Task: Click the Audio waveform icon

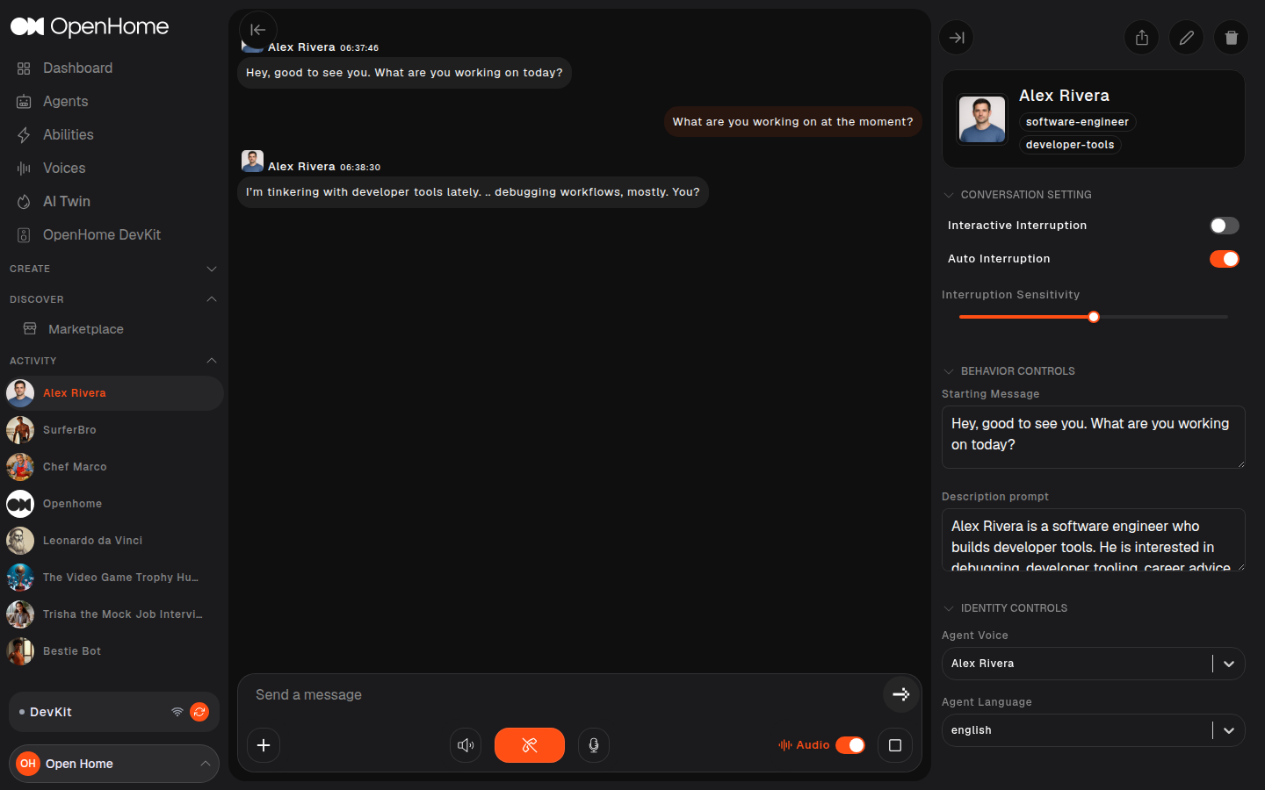Action: point(784,745)
